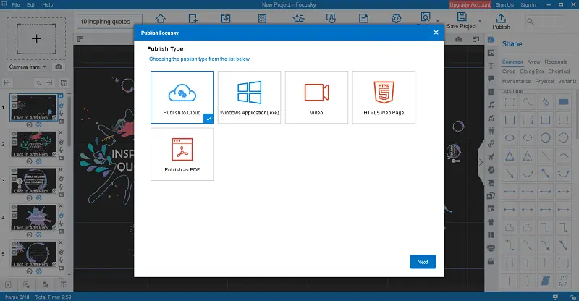Switch to the Circle shape tab

509,72
